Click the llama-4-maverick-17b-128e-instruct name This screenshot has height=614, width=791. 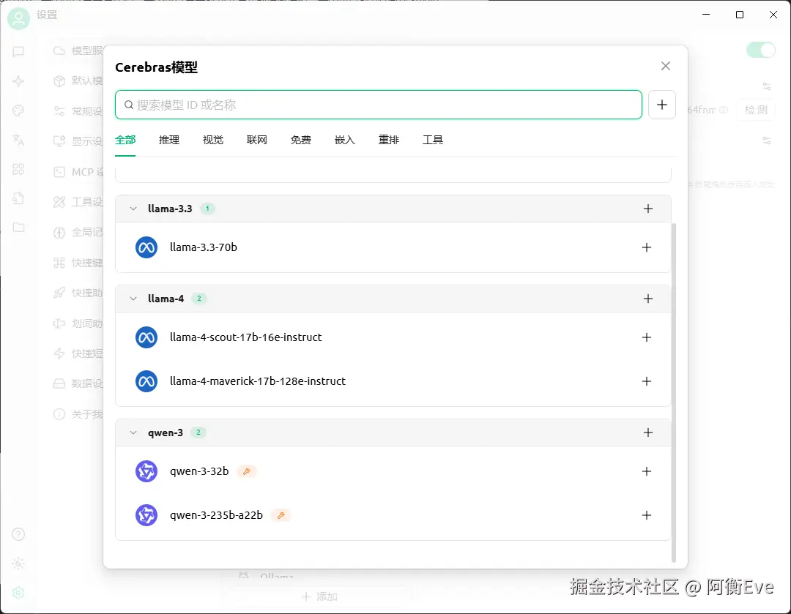[258, 381]
